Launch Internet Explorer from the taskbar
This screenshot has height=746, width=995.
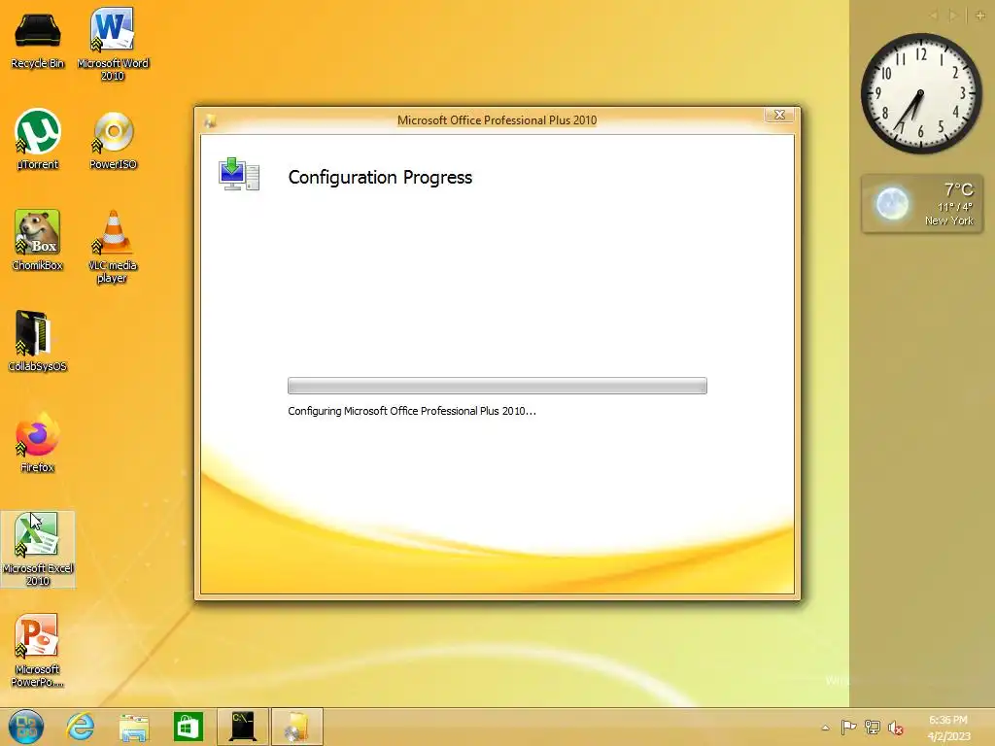[x=81, y=727]
